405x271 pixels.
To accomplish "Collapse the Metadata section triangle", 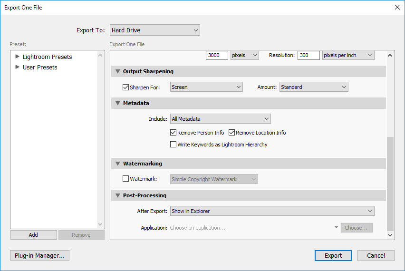I will (x=117, y=103).
